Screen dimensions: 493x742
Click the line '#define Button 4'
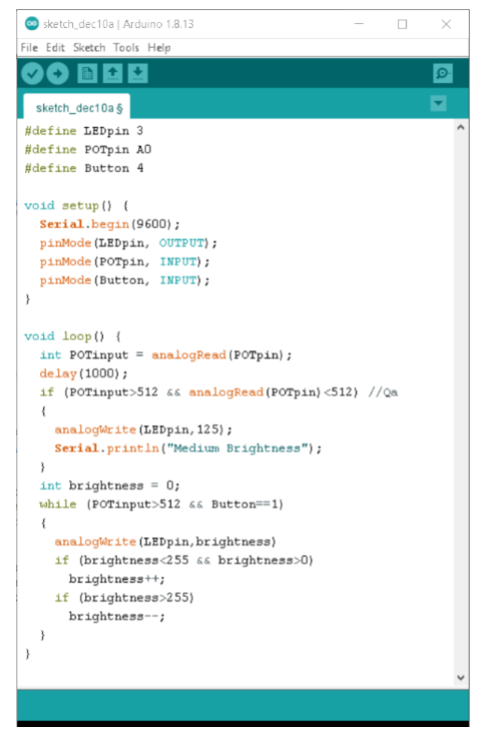point(84,168)
